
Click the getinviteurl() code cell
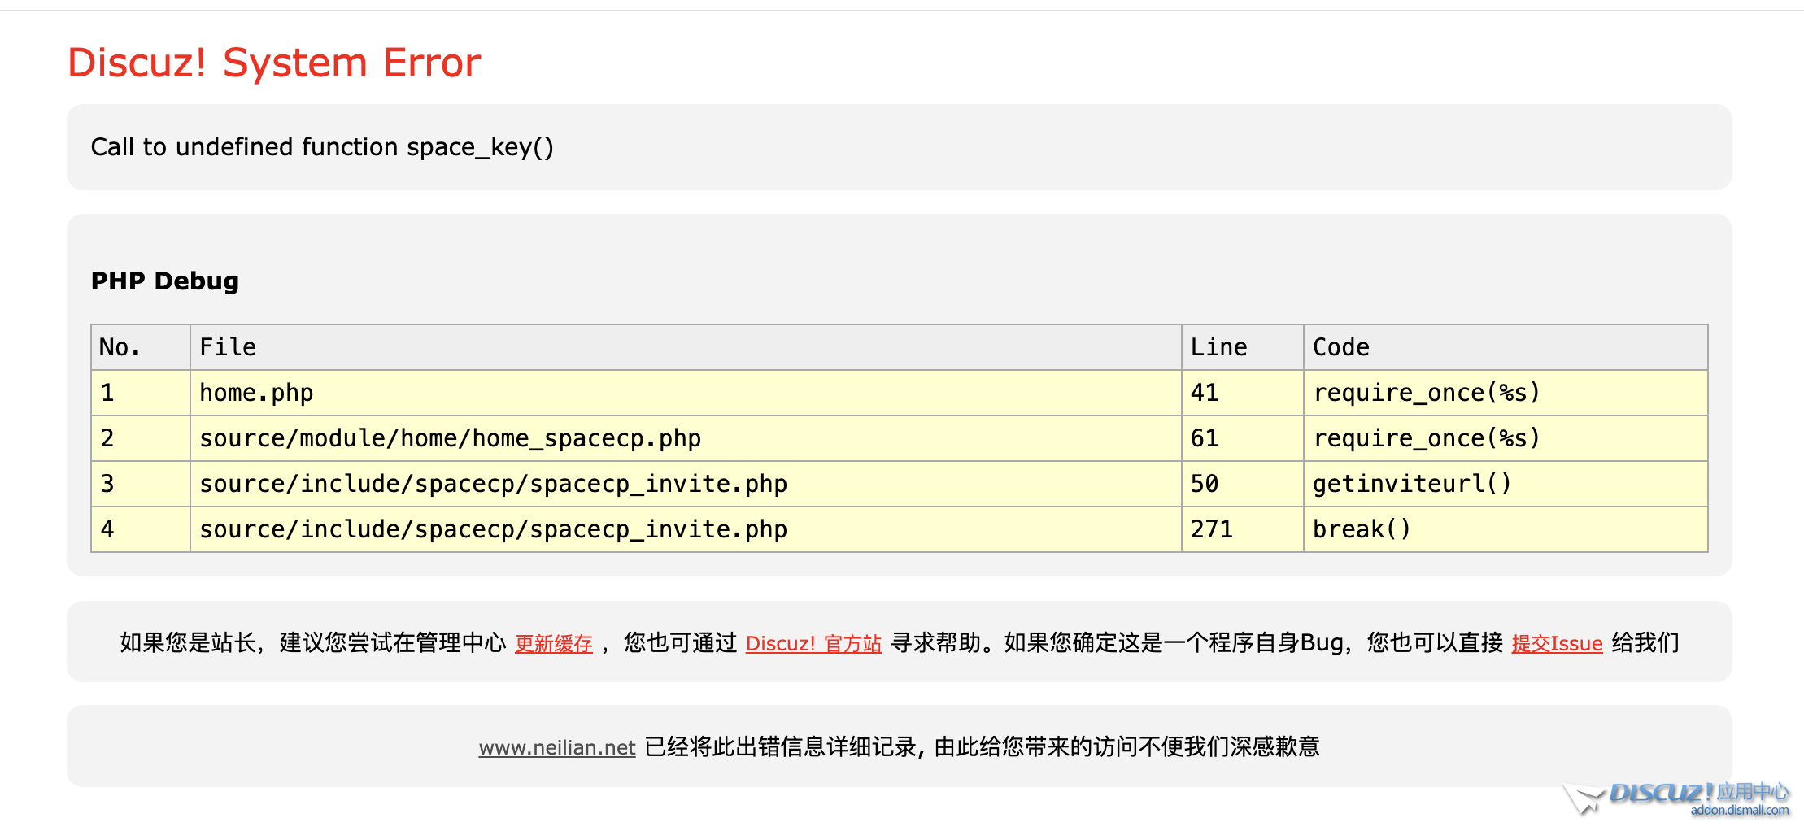pyautogui.click(x=1412, y=484)
